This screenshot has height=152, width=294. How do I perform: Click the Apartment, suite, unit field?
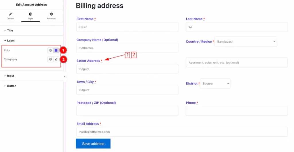[237, 63]
